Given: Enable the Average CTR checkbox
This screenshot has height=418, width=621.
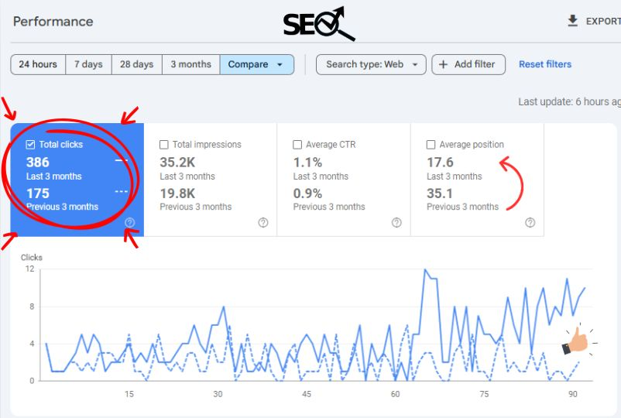Looking at the screenshot, I should pos(297,145).
